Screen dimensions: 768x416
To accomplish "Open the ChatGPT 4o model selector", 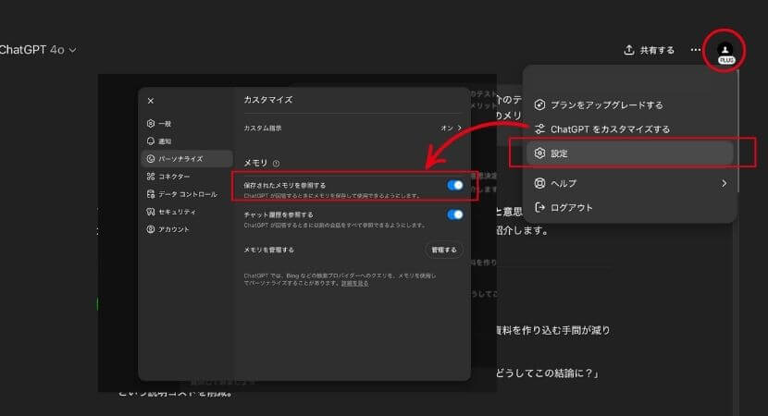I will 38,49.
